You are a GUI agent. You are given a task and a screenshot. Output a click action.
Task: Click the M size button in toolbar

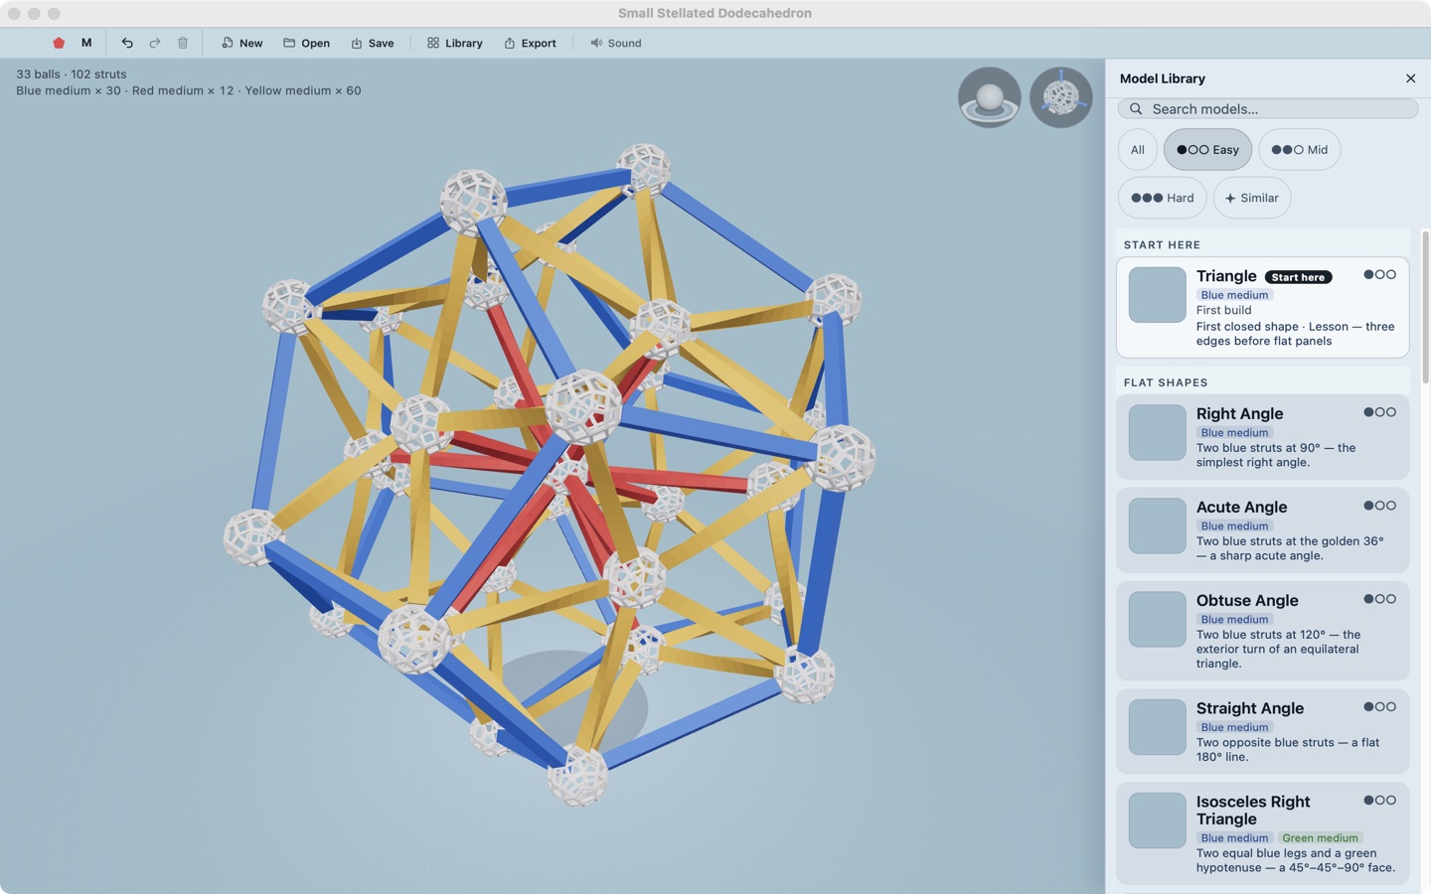(x=86, y=43)
